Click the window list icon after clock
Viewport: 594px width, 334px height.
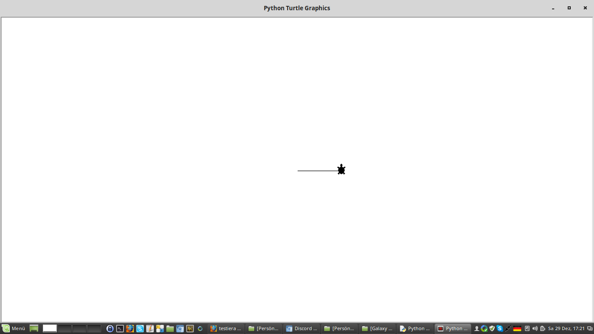tap(590, 328)
